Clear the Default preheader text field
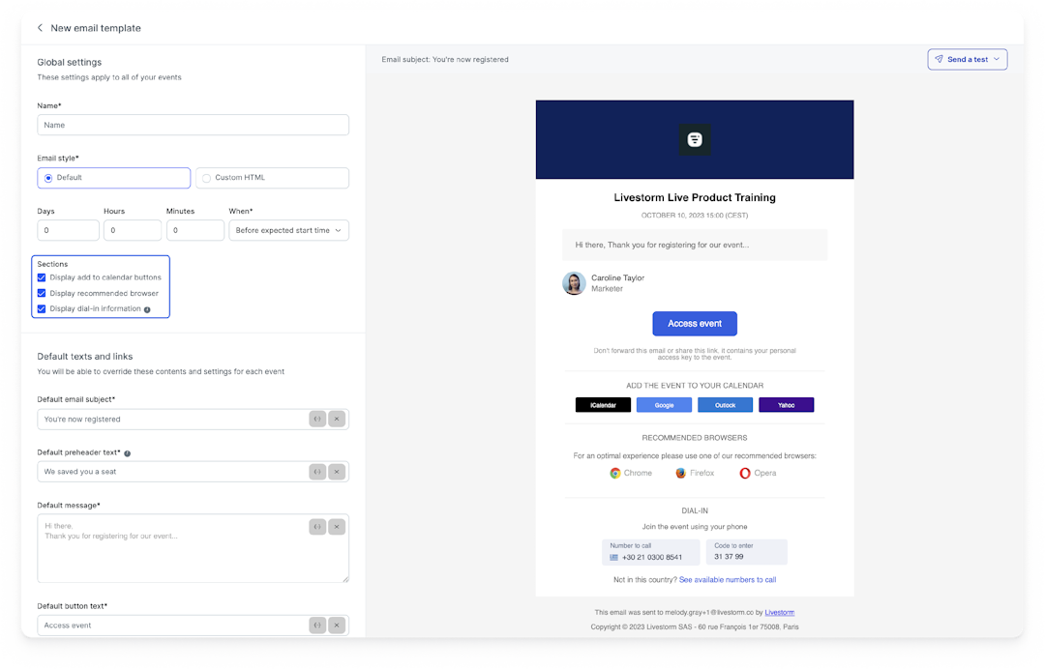This screenshot has height=669, width=1045. 337,472
